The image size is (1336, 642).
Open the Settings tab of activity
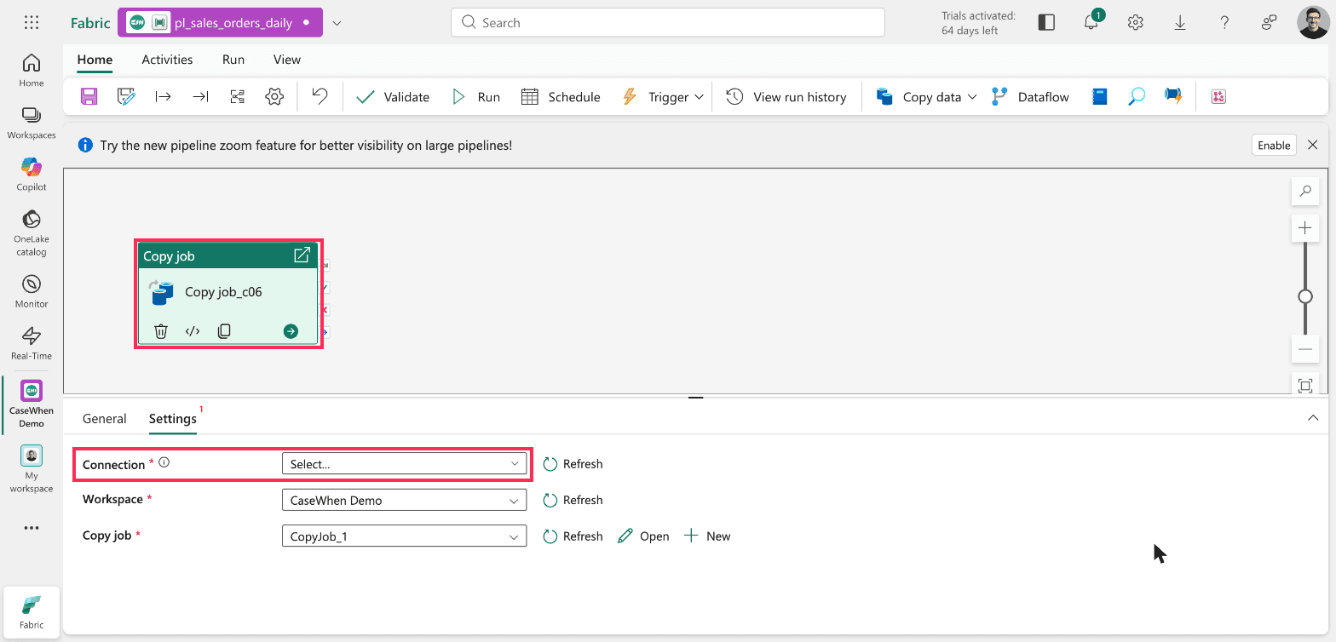pyautogui.click(x=173, y=418)
